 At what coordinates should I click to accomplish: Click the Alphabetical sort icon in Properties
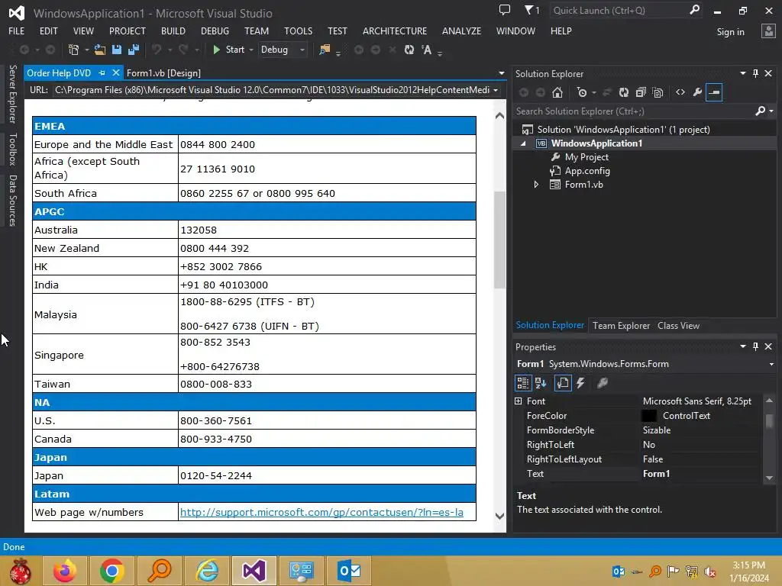pyautogui.click(x=541, y=383)
